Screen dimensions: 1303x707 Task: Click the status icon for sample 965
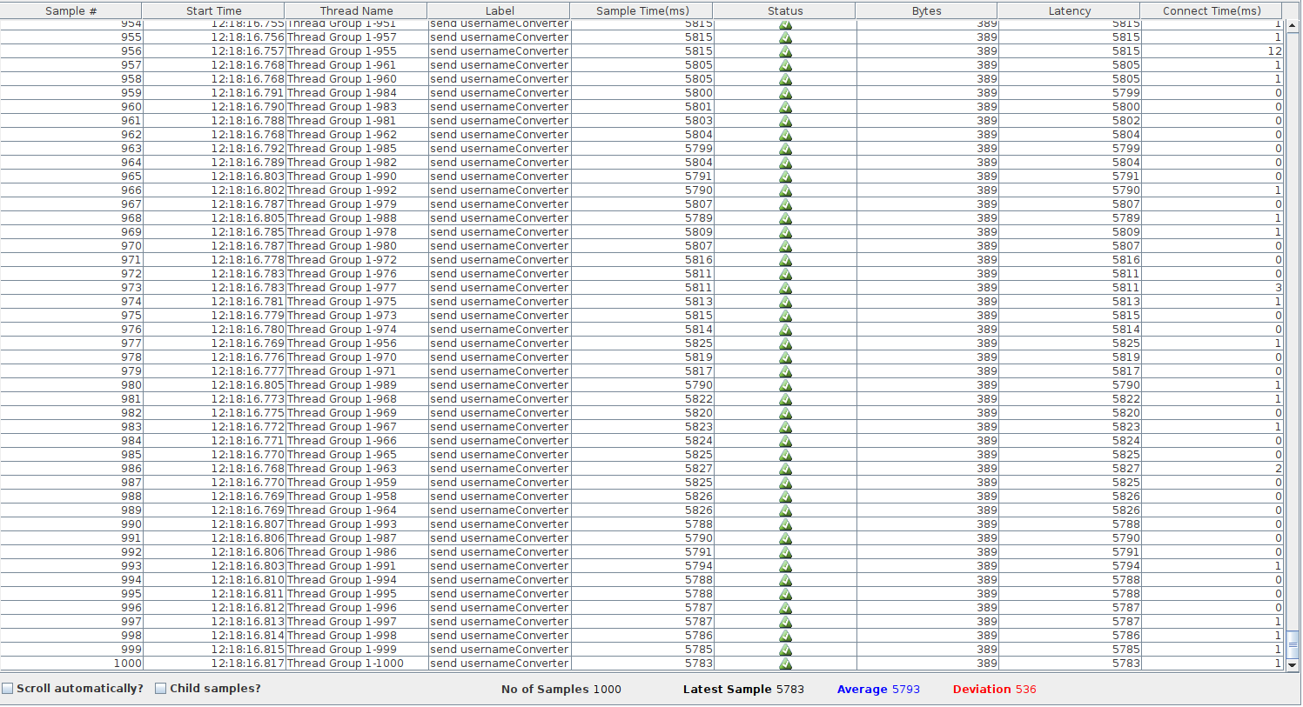(x=785, y=177)
